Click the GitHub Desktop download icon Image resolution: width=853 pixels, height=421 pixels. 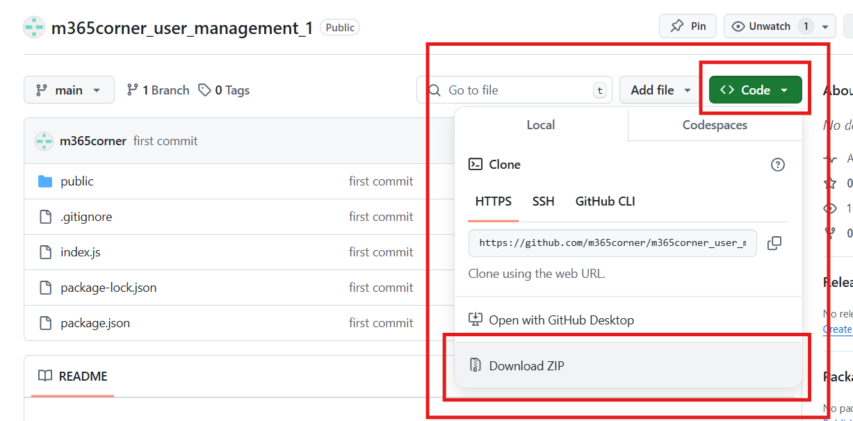pos(476,320)
